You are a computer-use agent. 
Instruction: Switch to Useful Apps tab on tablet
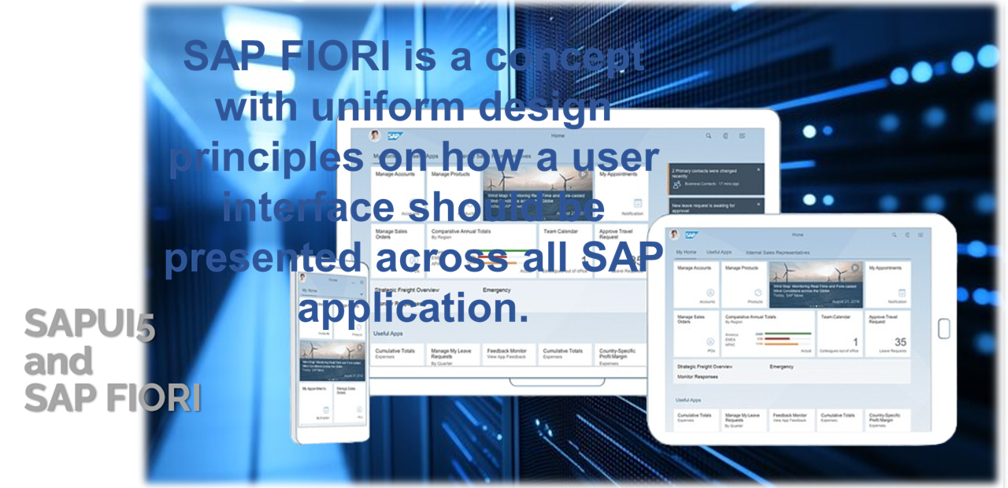(x=719, y=252)
